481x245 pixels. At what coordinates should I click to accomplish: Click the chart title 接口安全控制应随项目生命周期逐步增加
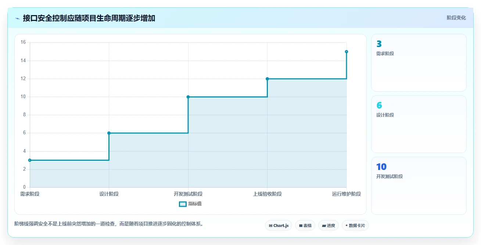point(89,18)
